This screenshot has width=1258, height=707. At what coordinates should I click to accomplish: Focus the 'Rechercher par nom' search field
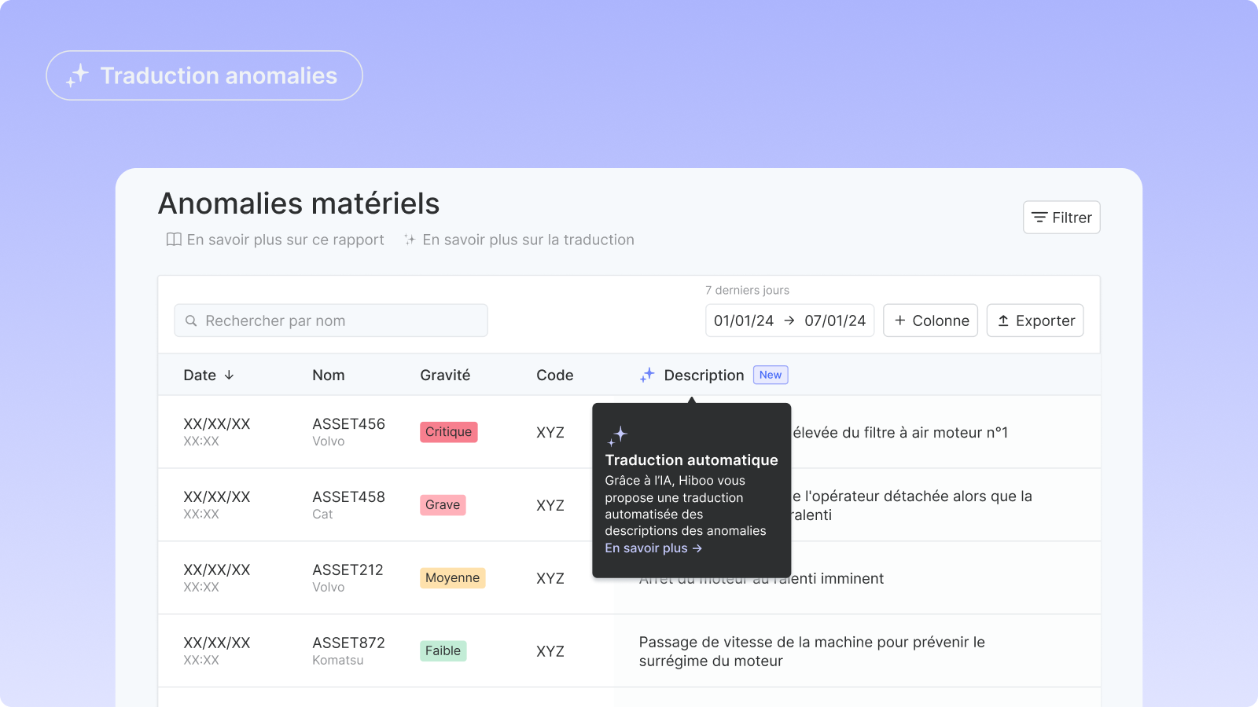point(331,321)
